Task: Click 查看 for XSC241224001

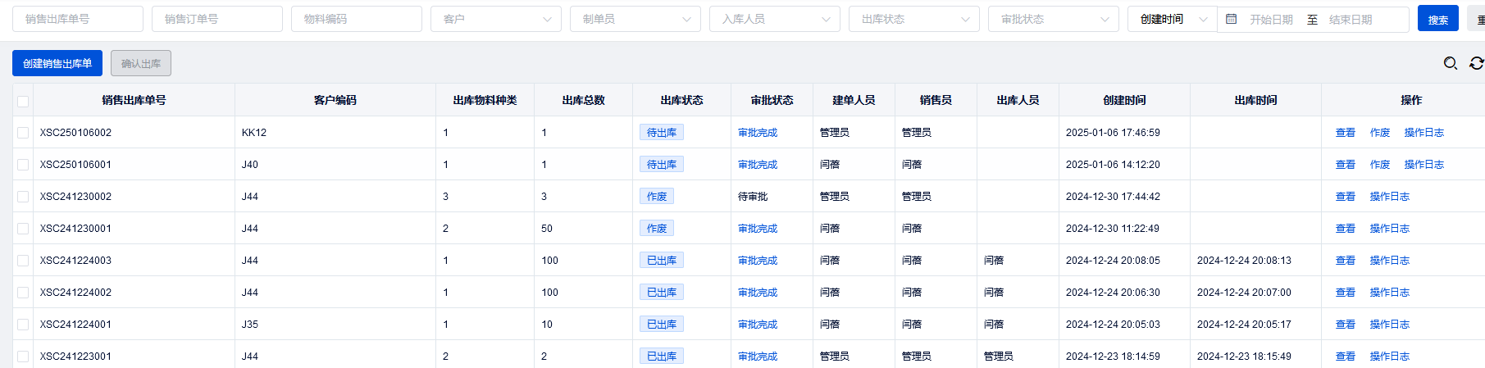Action: tap(1346, 325)
